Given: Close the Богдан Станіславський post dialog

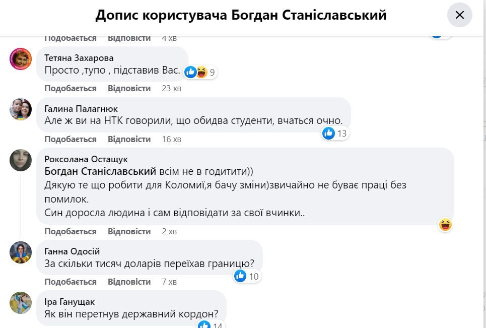Looking at the screenshot, I should [x=459, y=15].
